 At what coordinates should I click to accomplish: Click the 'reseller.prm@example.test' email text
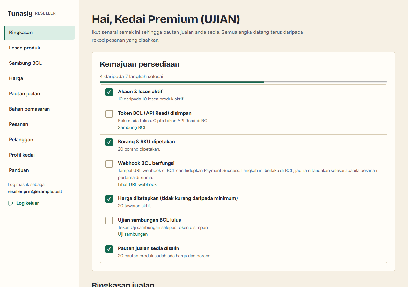pyautogui.click(x=35, y=192)
